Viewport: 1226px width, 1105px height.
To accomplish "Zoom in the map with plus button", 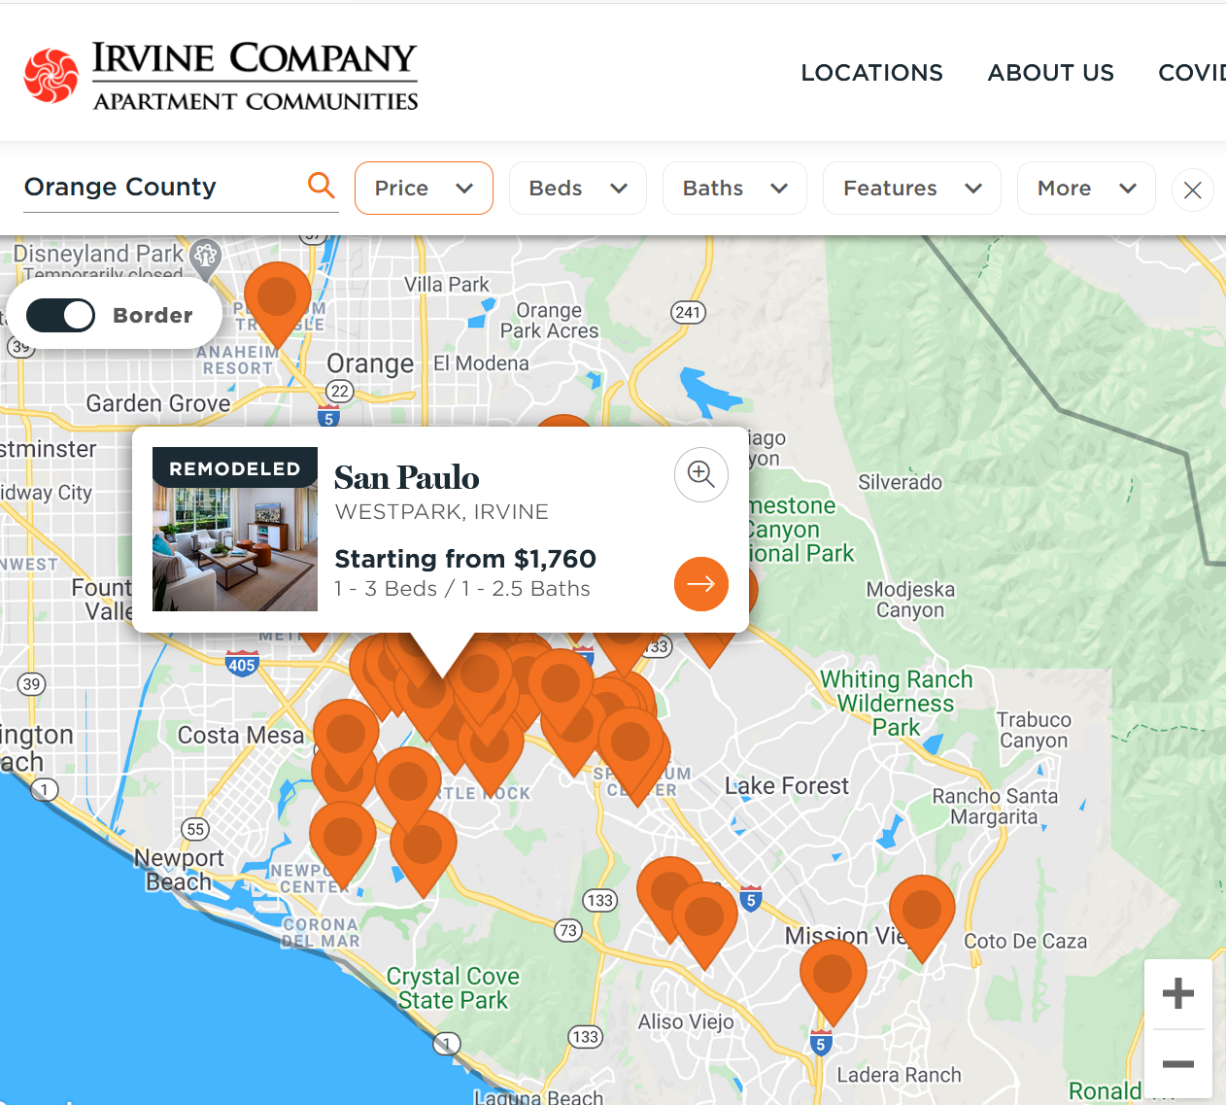I will (1178, 993).
